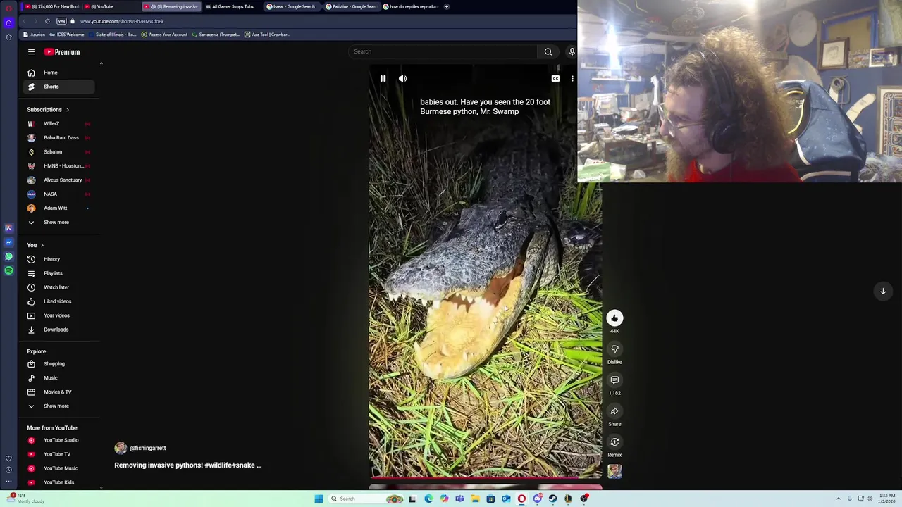Image resolution: width=902 pixels, height=507 pixels.
Task: Seek using the Short's red progress bar
Action: (x=486, y=478)
